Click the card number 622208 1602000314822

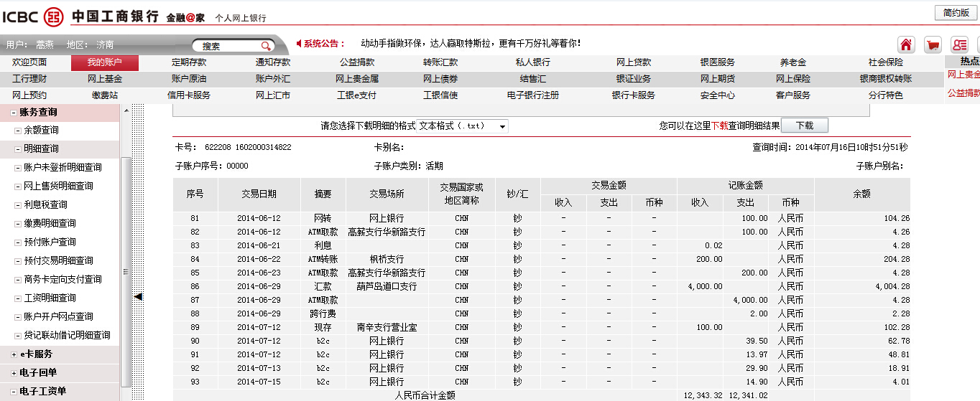click(x=248, y=147)
